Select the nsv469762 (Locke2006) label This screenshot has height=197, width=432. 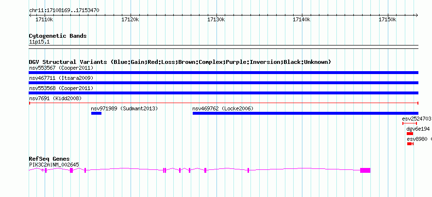point(223,109)
